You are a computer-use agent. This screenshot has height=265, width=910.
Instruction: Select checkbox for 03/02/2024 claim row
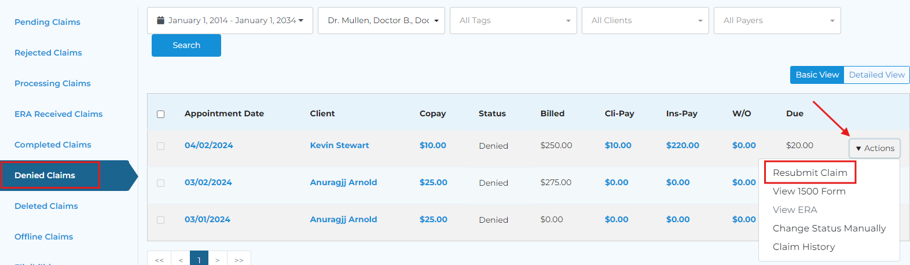[161, 183]
